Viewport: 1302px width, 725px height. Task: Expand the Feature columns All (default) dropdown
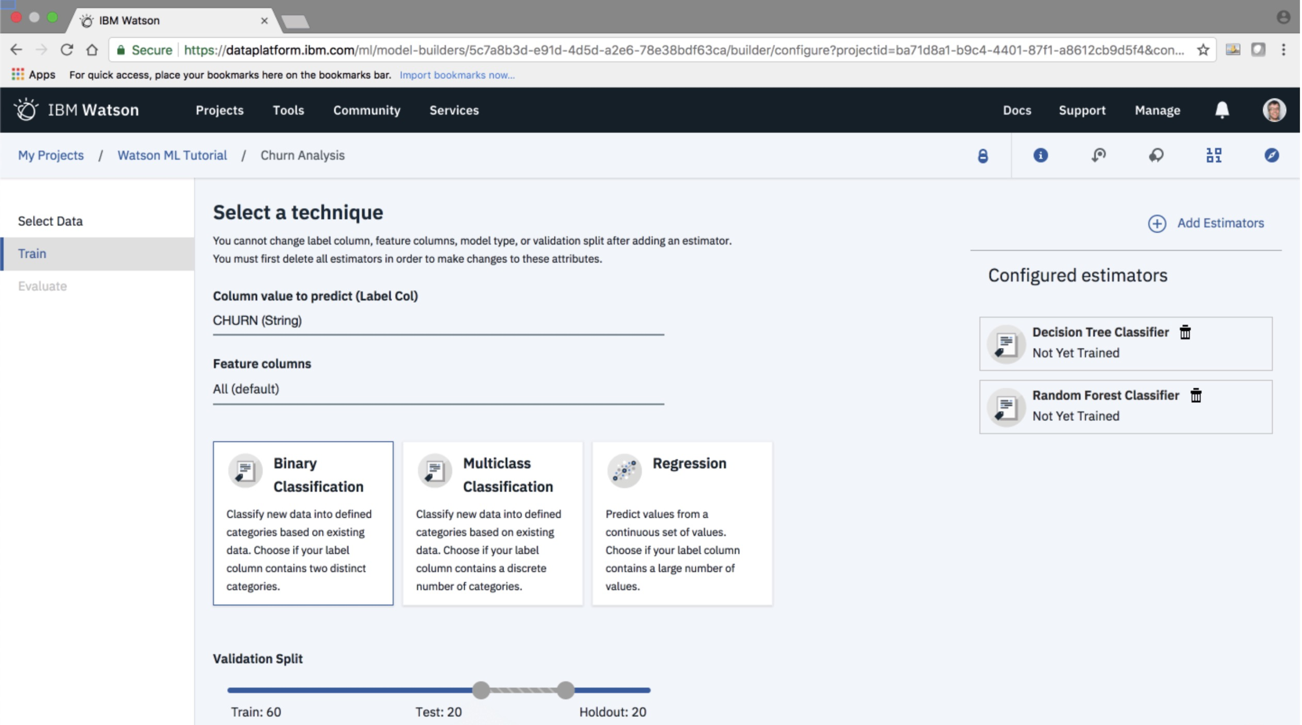[x=438, y=389]
